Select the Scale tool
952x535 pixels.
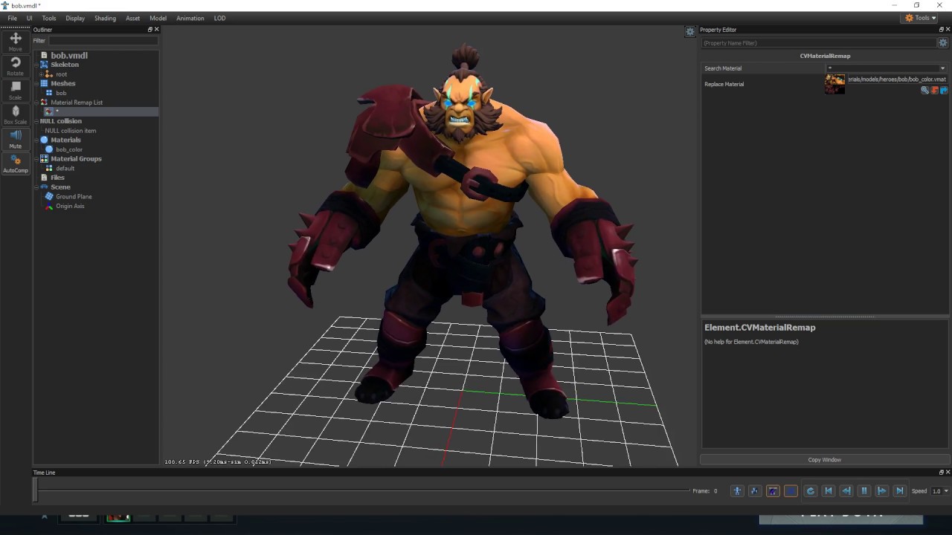point(15,91)
